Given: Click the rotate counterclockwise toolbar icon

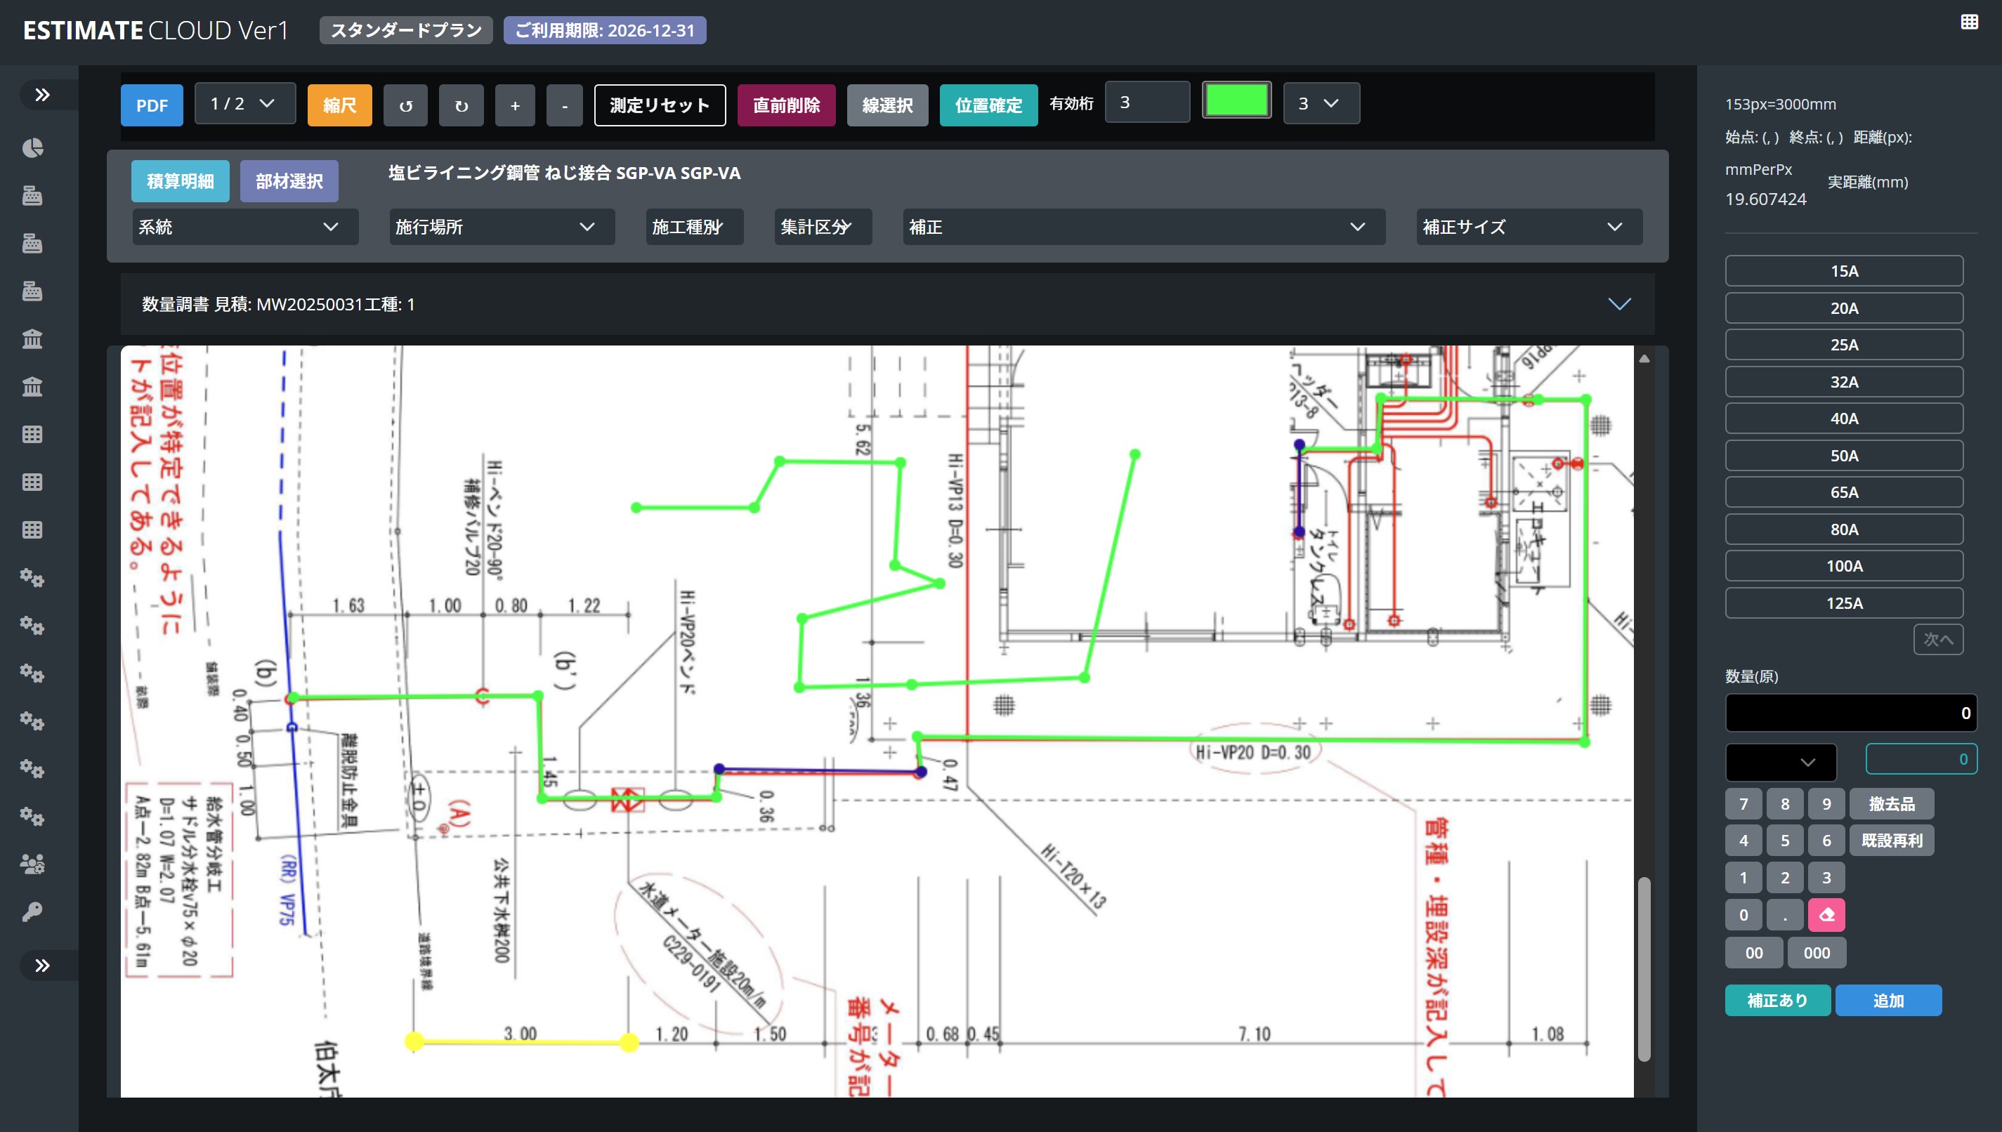Looking at the screenshot, I should pos(405,105).
